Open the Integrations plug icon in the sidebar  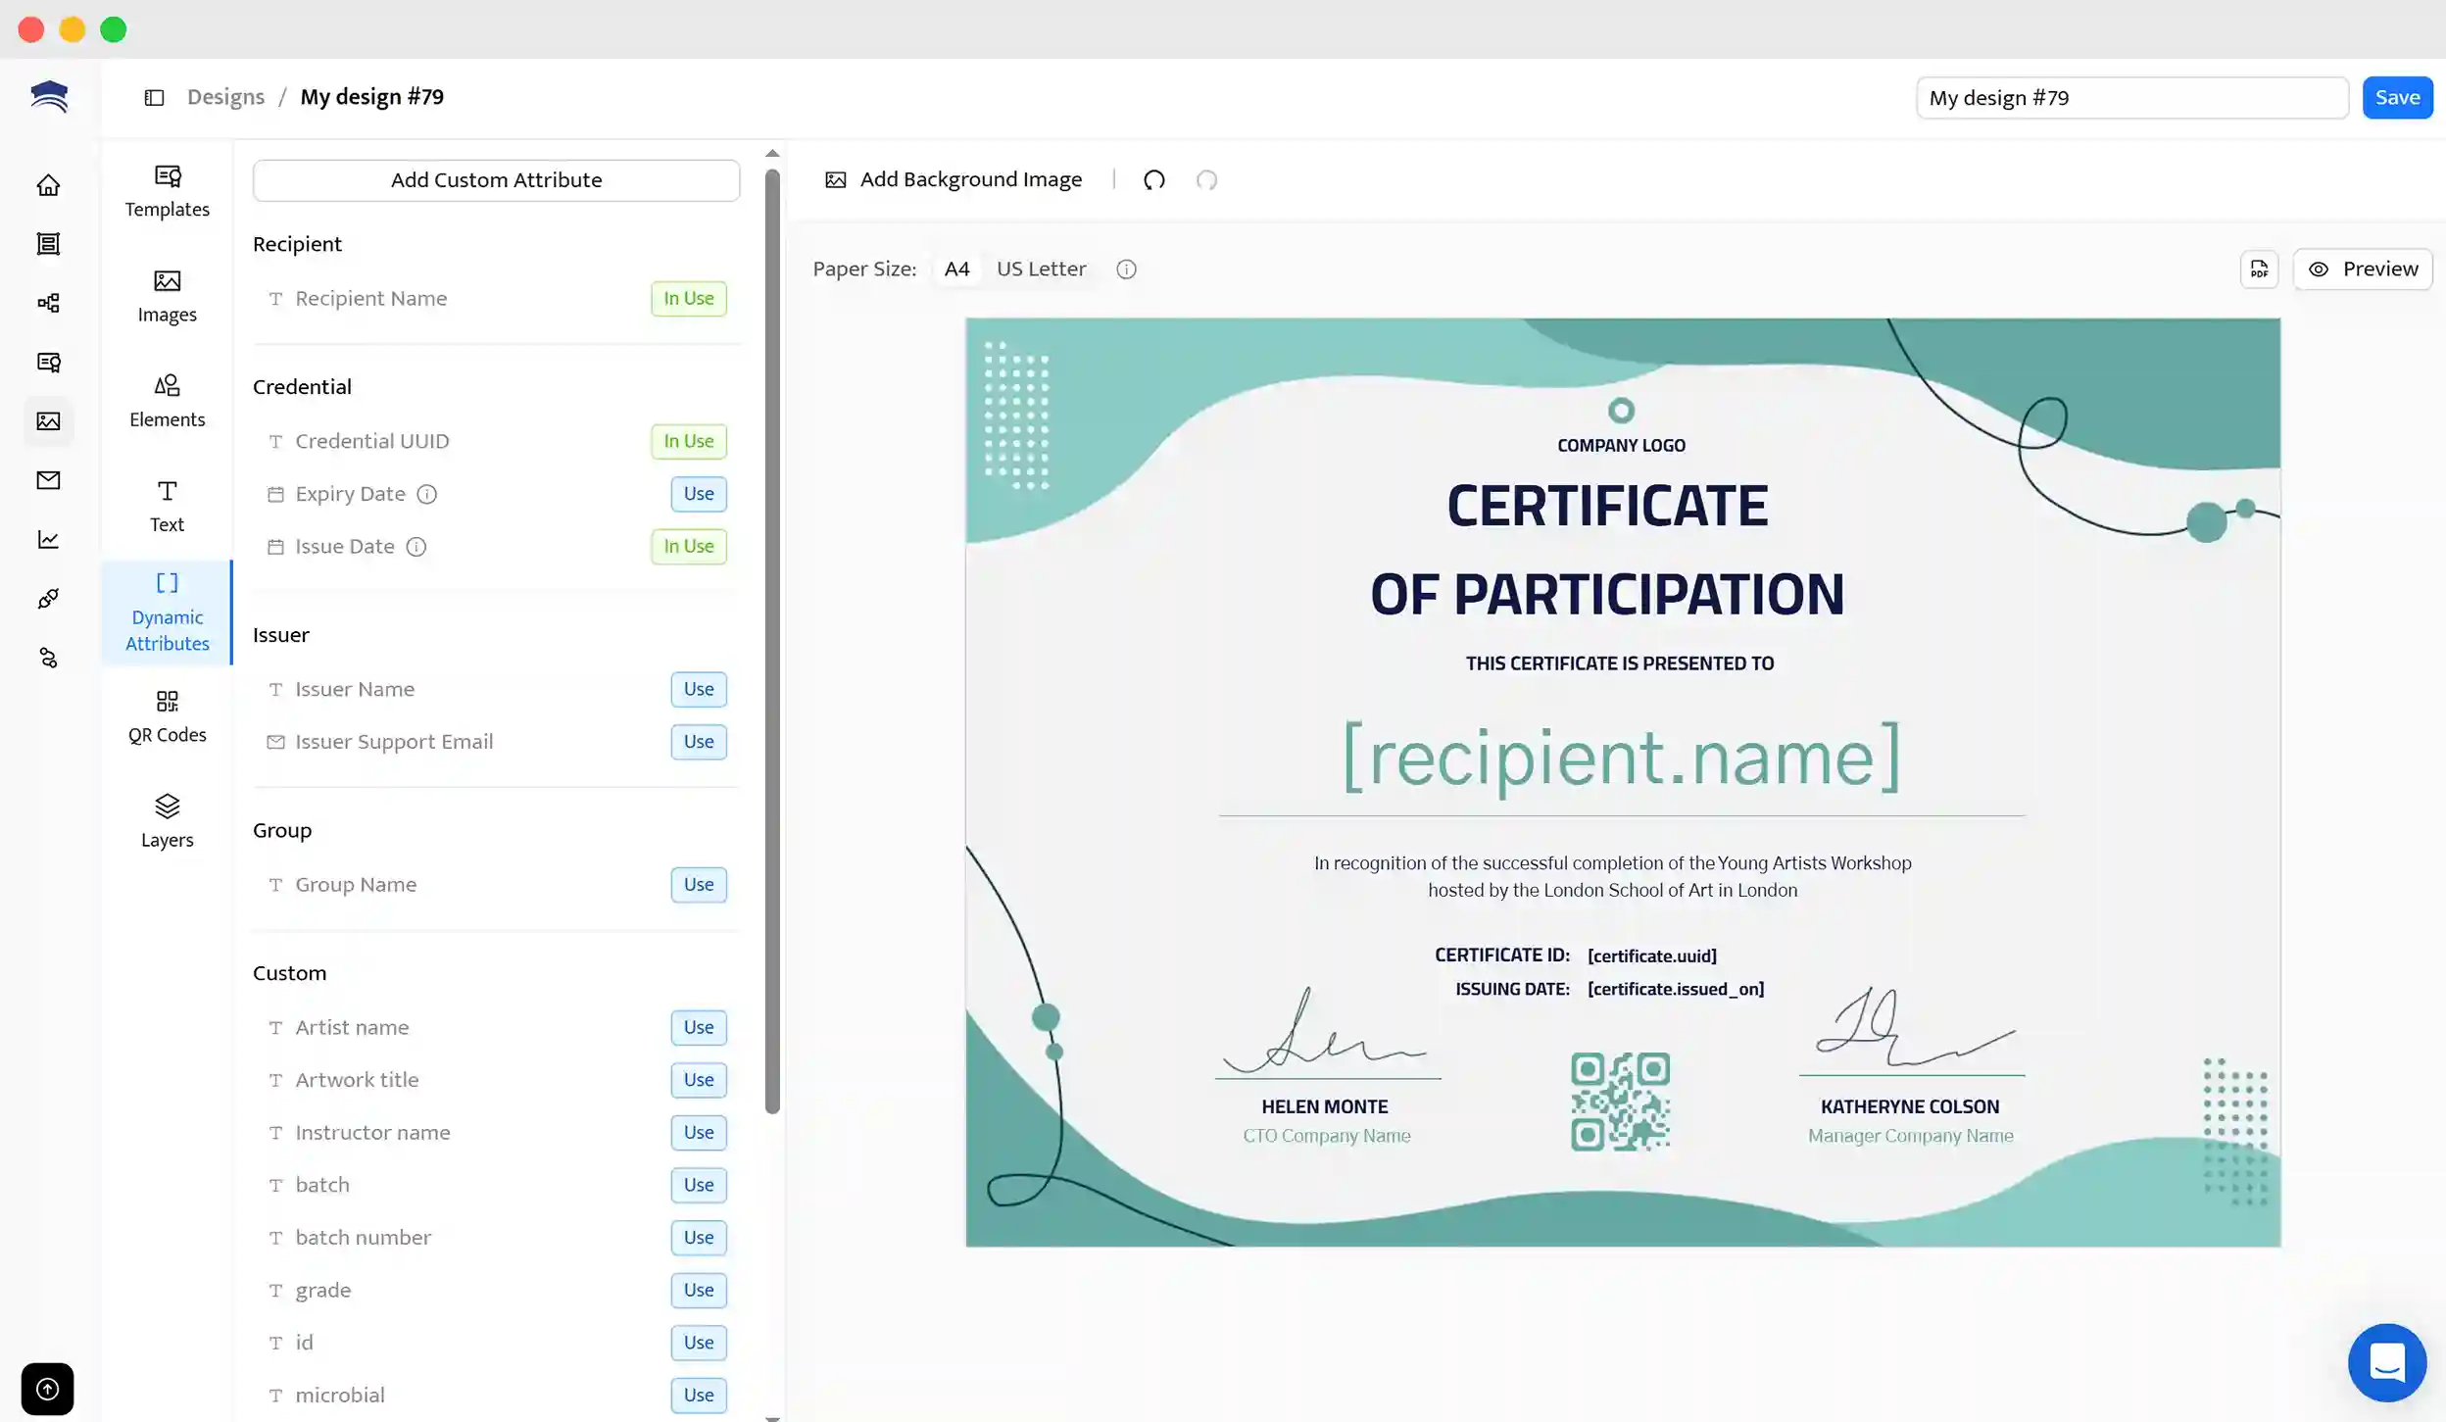click(x=49, y=598)
